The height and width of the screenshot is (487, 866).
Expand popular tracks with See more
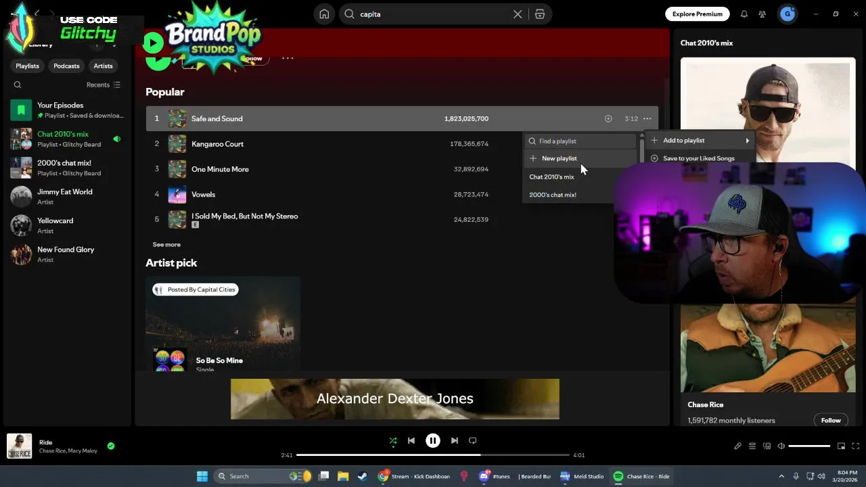166,244
